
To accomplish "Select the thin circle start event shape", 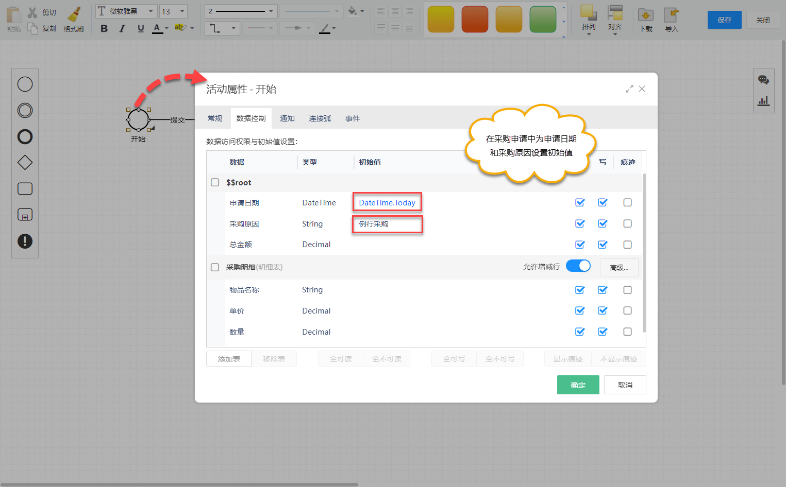I will 25,84.
